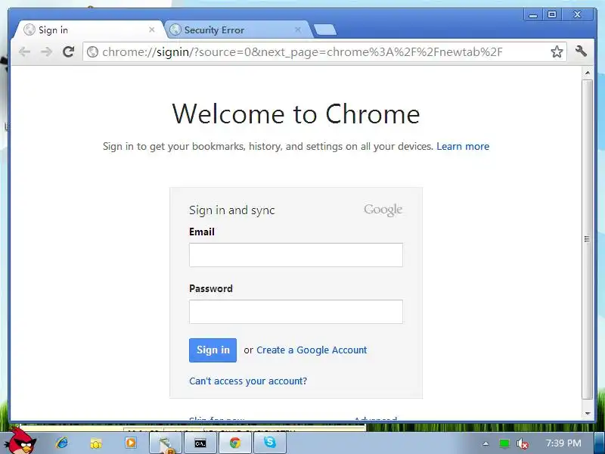Click the vertical scrollbar thumb

click(588, 239)
